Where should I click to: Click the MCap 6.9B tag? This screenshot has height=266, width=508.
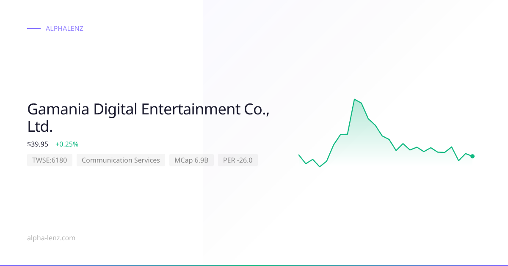[x=191, y=160]
